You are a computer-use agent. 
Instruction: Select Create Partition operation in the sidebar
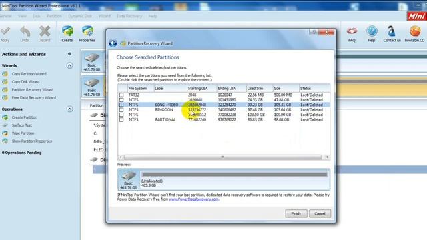(x=25, y=117)
